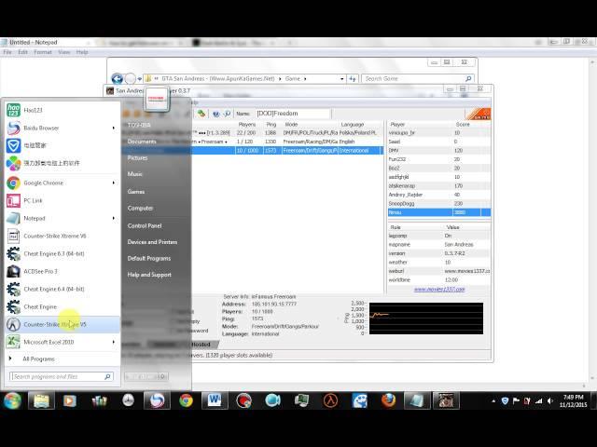Click Search programs and files box
Image resolution: width=597 pixels, height=447 pixels.
click(x=61, y=376)
